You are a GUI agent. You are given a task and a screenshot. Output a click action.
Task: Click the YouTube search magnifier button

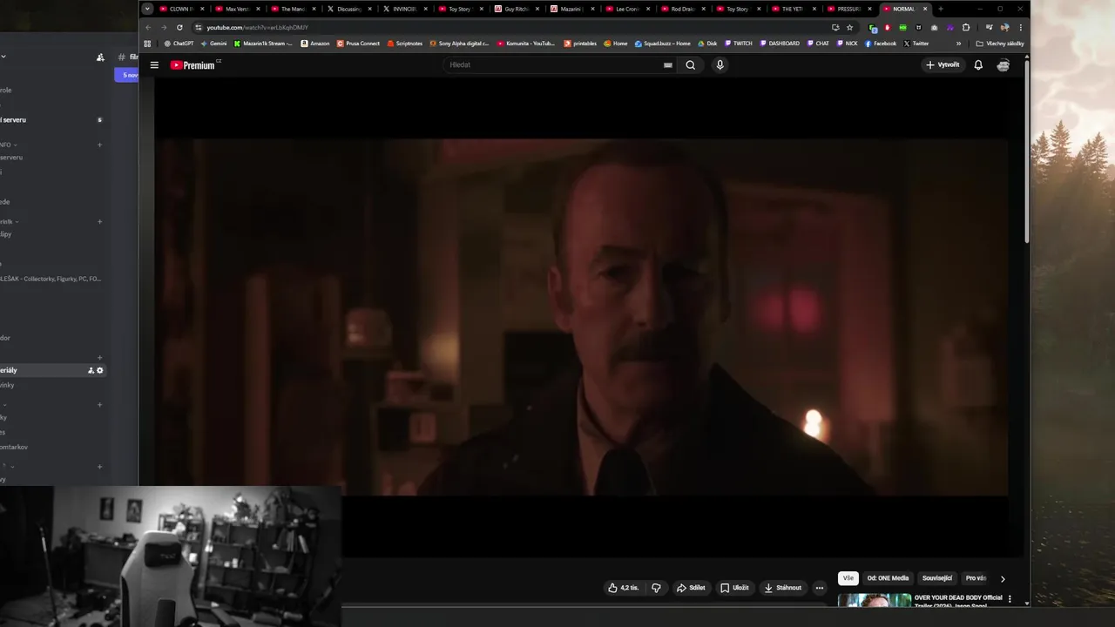click(690, 65)
